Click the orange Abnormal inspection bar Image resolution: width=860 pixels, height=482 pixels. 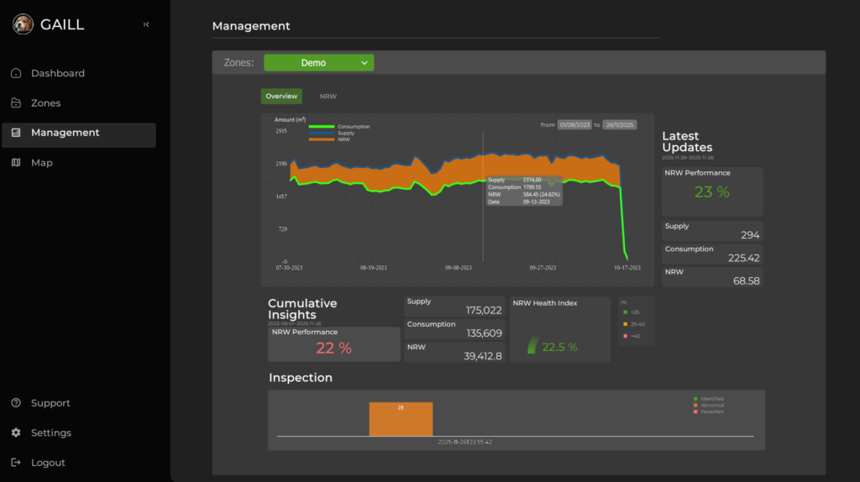(401, 419)
